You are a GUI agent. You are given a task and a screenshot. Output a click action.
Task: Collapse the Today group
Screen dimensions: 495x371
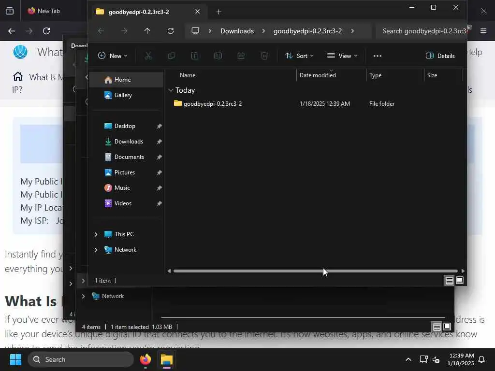coord(171,90)
